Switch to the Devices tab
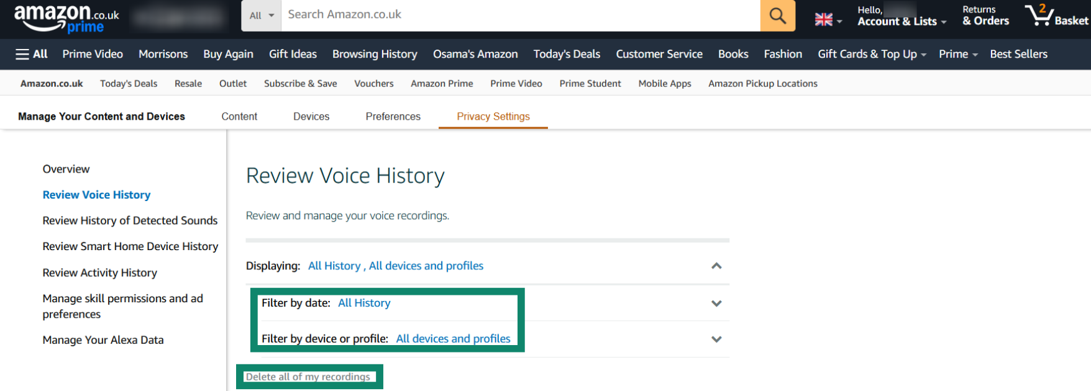 [311, 117]
